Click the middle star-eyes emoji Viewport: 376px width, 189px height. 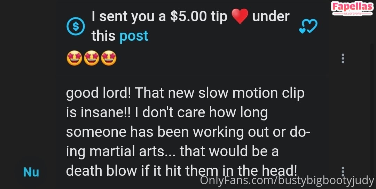[x=92, y=58]
